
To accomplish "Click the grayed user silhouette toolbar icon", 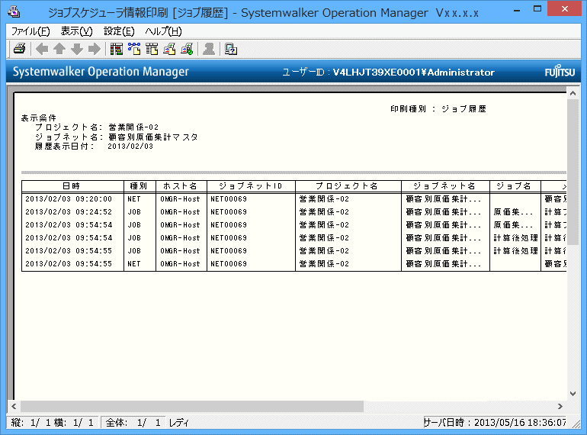I will [209, 49].
